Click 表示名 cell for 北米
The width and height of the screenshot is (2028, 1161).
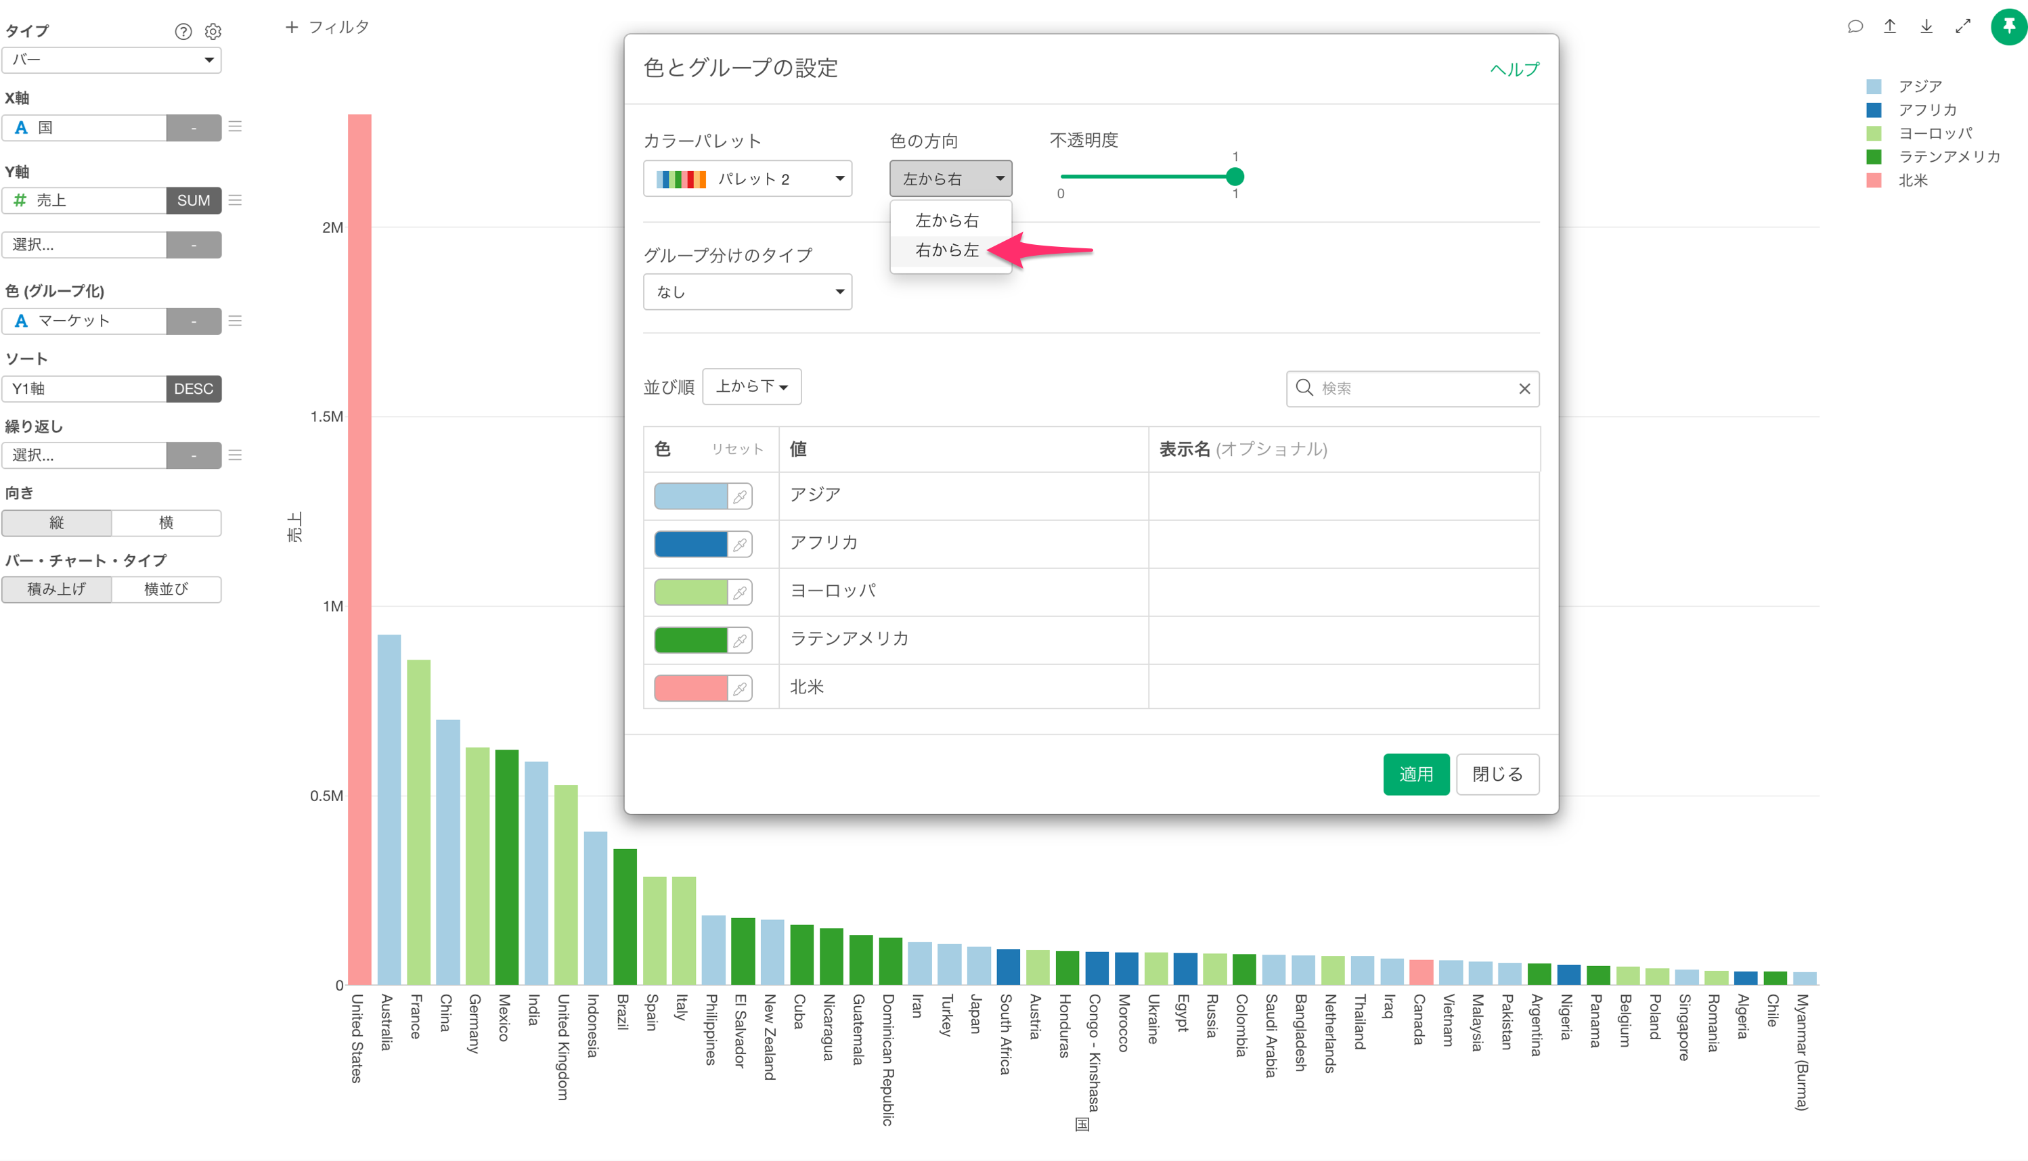(1344, 687)
